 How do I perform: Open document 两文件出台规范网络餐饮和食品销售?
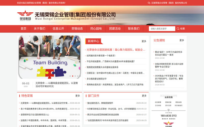pos(103,115)
